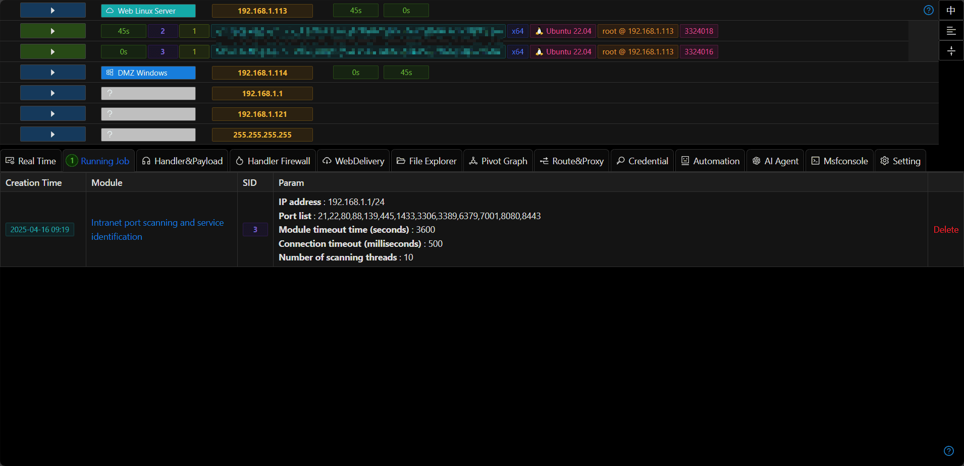Viewport: 964px width, 466px height.
Task: Click the unknown tag beside 192.168.1.1
Action: click(148, 93)
